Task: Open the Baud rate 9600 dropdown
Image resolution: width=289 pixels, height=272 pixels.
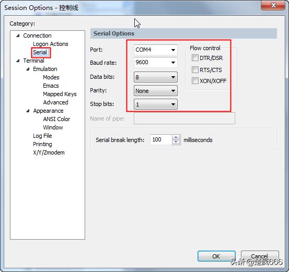Action: [x=156, y=63]
